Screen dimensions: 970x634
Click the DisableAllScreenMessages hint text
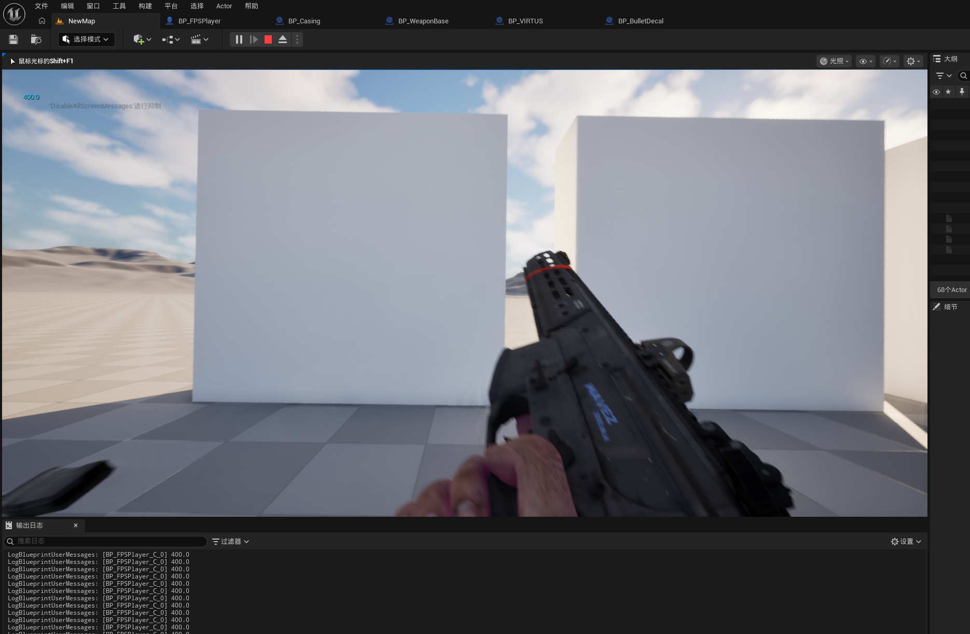(x=105, y=106)
